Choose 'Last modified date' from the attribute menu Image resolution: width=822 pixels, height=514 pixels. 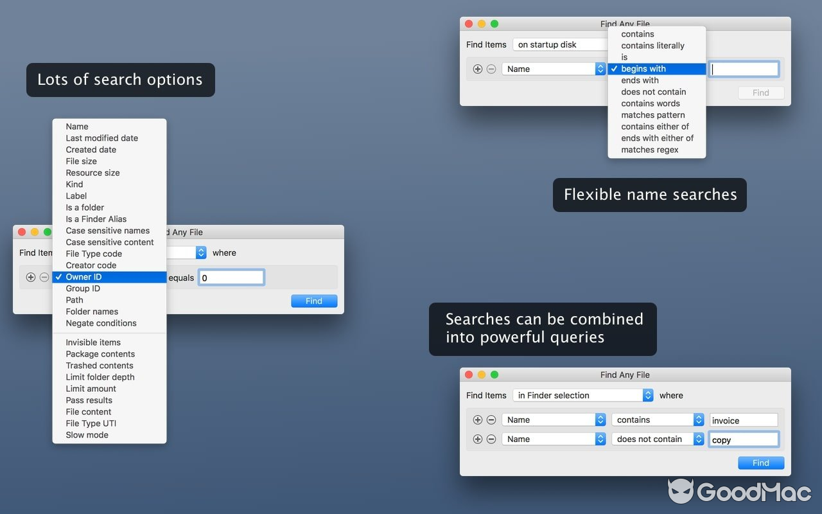point(101,137)
